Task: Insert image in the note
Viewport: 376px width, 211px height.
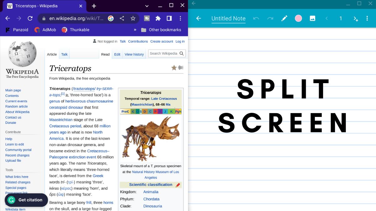Action: 312,18
